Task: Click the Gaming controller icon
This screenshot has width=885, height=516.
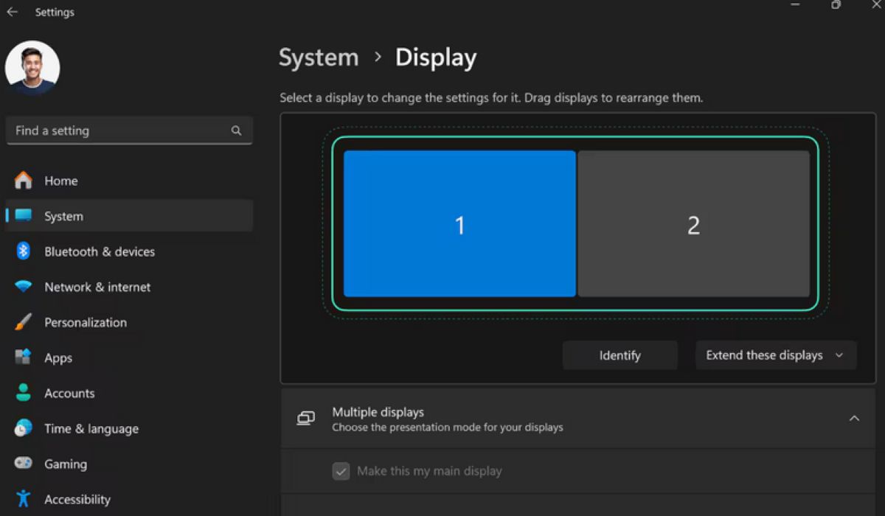Action: [x=24, y=464]
